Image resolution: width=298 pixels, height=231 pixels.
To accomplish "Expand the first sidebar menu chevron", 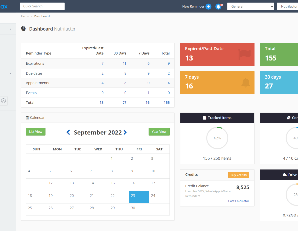I will tap(10, 29).
